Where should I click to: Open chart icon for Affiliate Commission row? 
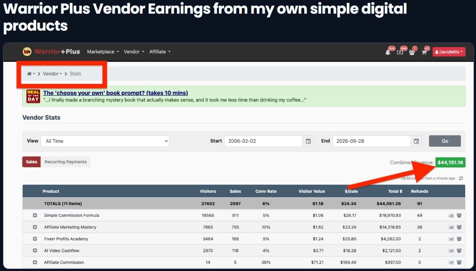(451, 262)
